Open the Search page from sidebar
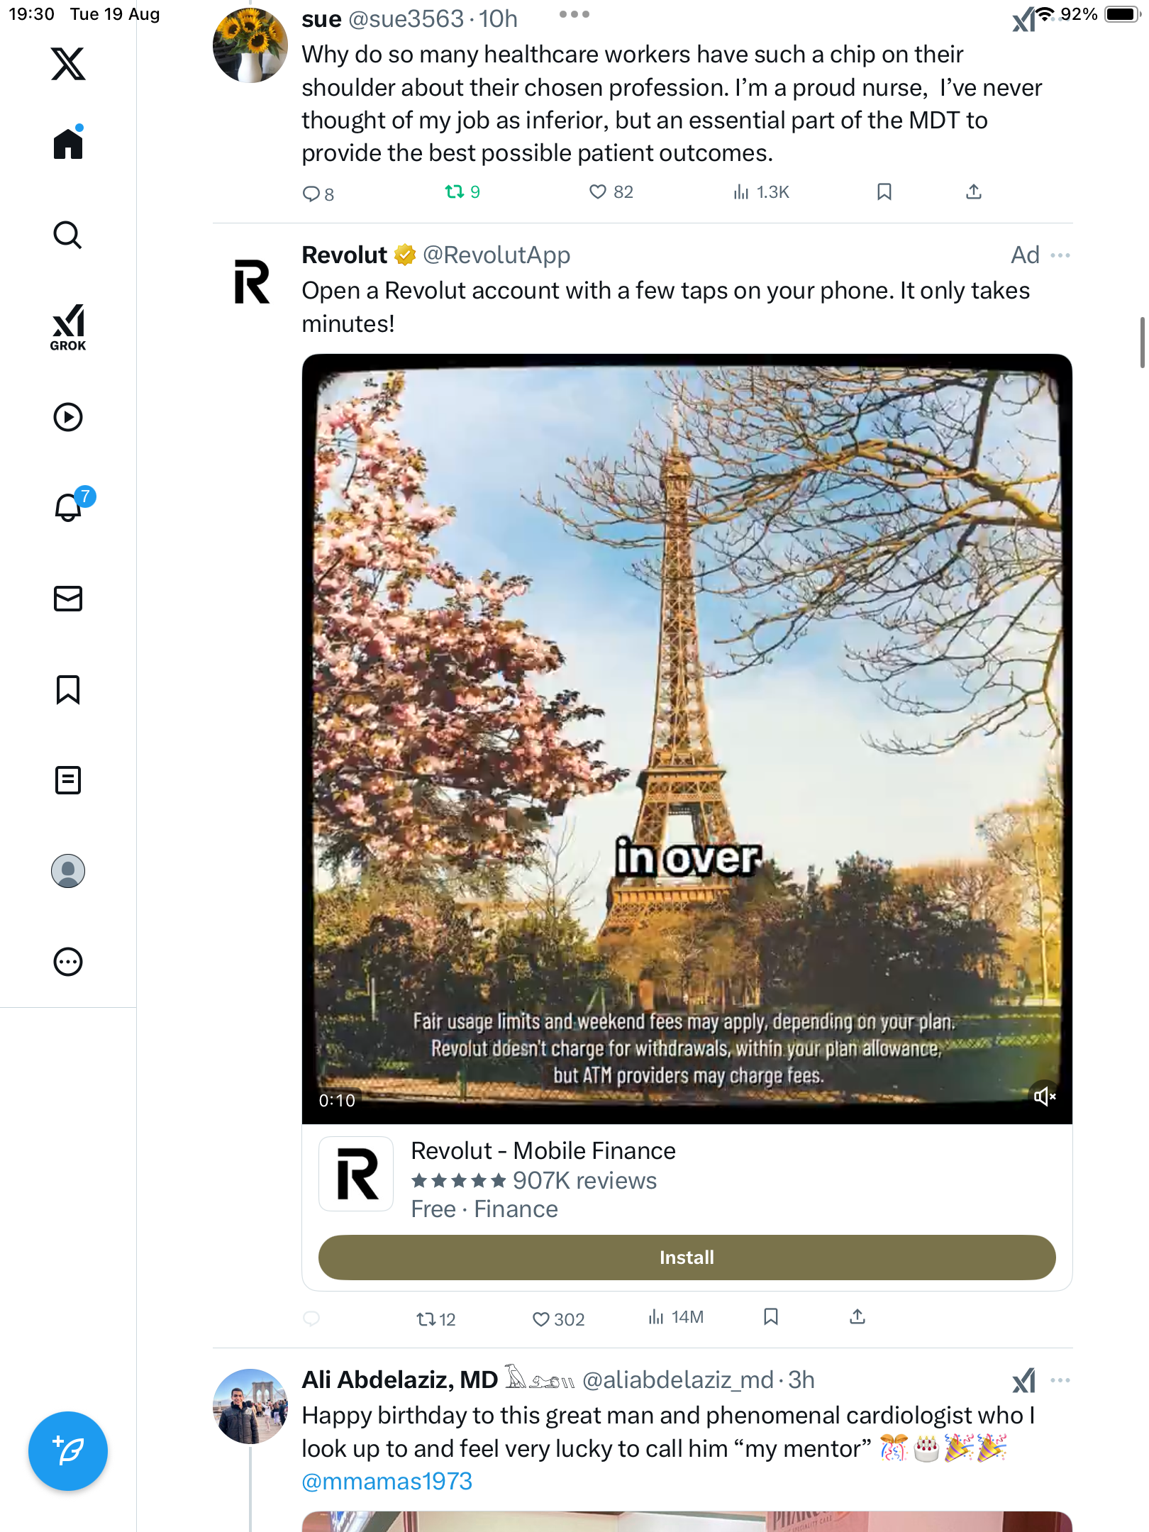The image size is (1149, 1532). [x=68, y=235]
